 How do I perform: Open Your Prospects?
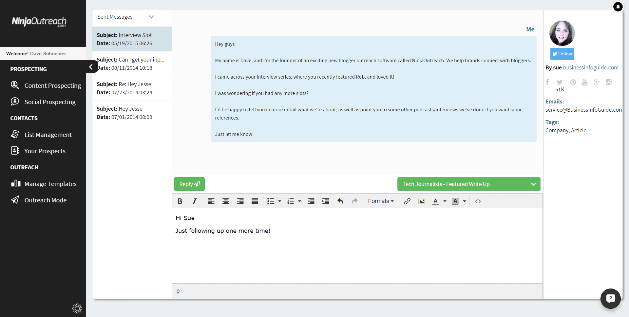point(45,151)
